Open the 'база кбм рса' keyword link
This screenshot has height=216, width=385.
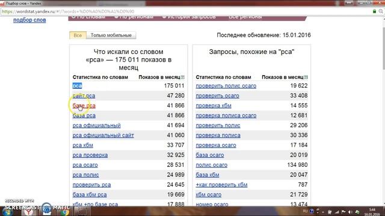[90, 194]
